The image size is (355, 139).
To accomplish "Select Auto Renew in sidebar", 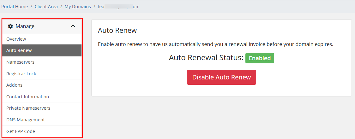I will (19, 50).
